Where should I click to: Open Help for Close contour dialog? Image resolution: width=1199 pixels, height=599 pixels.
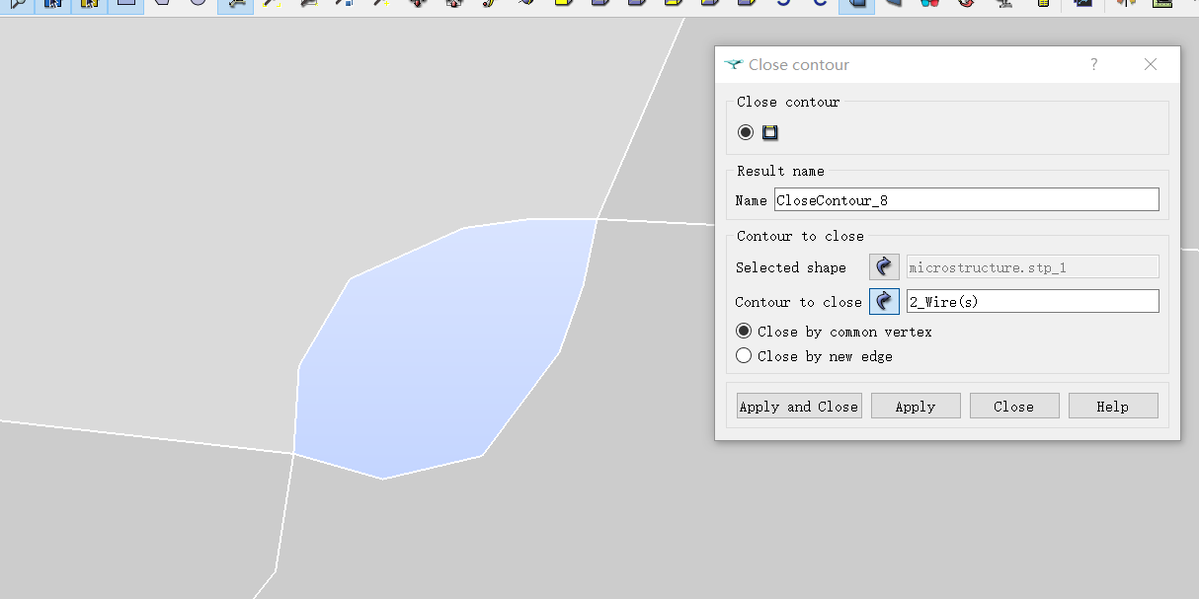point(1112,406)
